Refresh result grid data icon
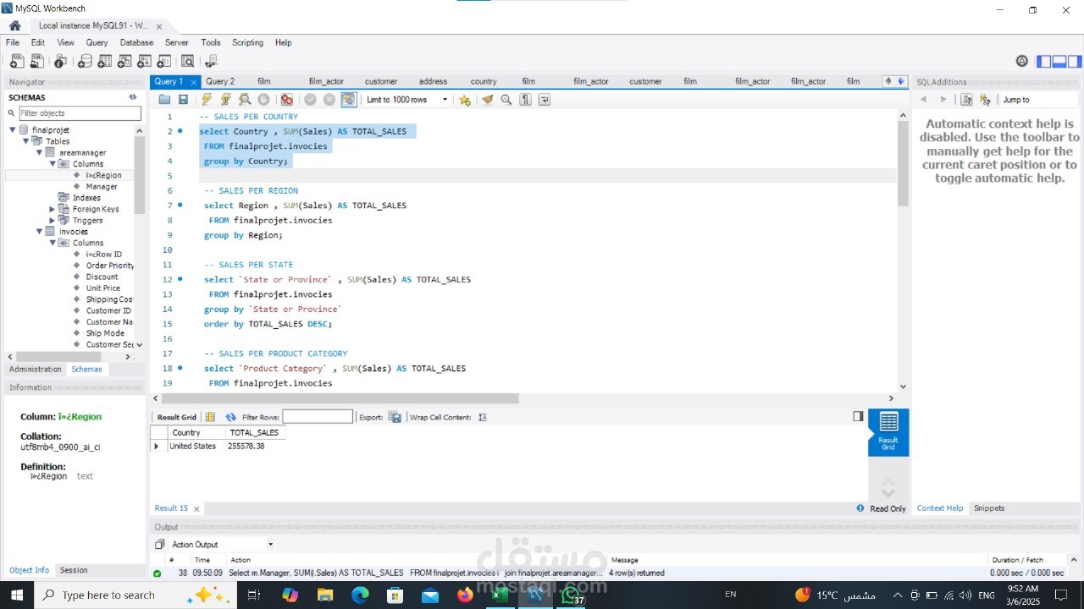Image resolution: width=1084 pixels, height=609 pixels. (230, 417)
